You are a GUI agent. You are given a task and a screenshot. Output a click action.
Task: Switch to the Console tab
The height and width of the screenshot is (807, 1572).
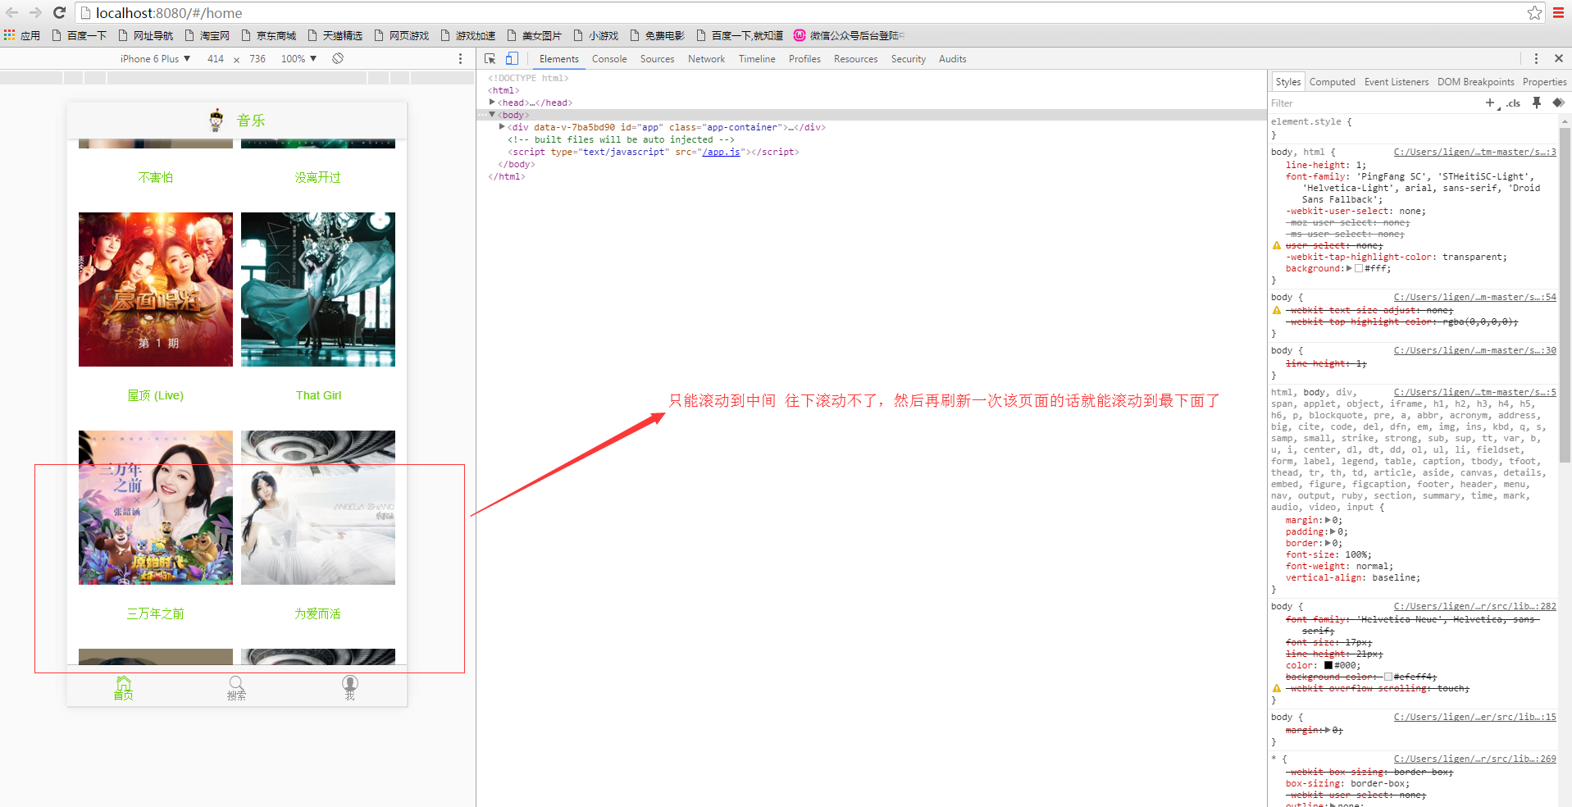(609, 59)
